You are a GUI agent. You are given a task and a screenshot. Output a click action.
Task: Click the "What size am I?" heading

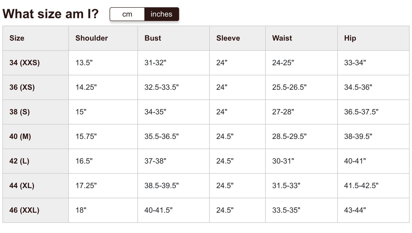click(51, 14)
